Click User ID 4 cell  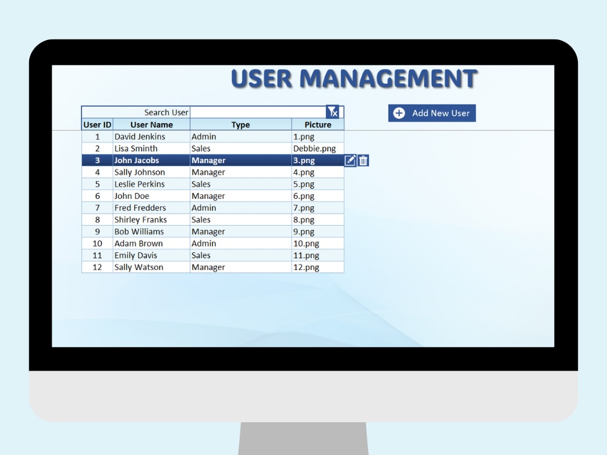point(97,172)
